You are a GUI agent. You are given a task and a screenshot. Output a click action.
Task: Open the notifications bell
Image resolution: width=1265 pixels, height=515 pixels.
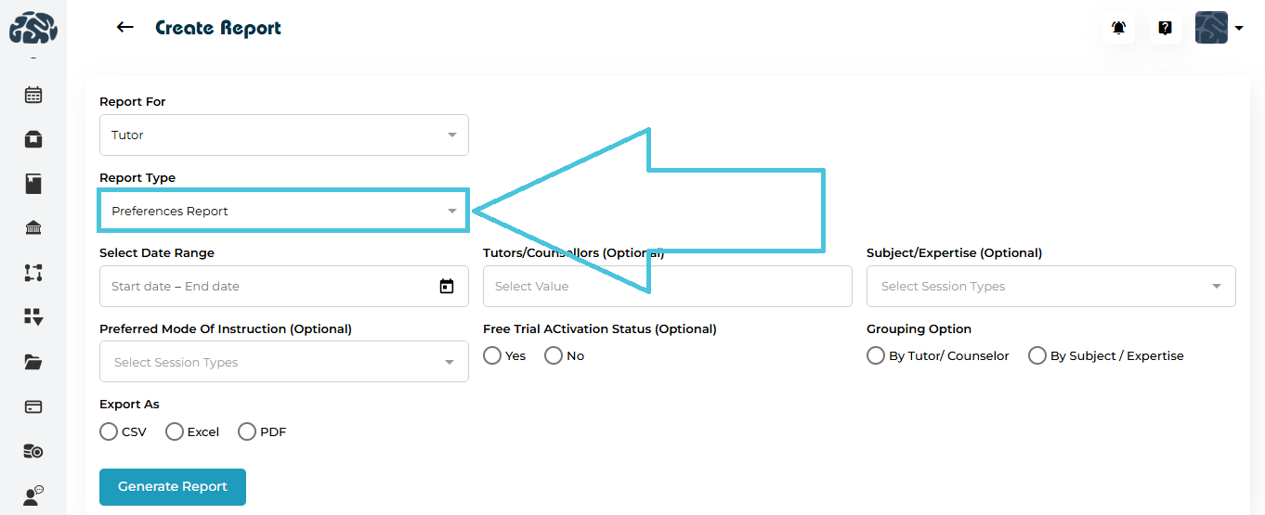(x=1119, y=28)
